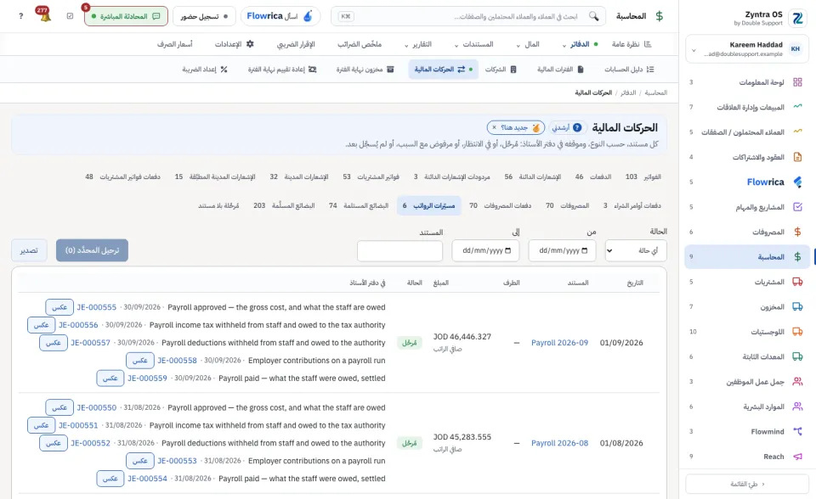Click the search magnifier icon
Viewport: 816px width, 499px height.
[594, 16]
